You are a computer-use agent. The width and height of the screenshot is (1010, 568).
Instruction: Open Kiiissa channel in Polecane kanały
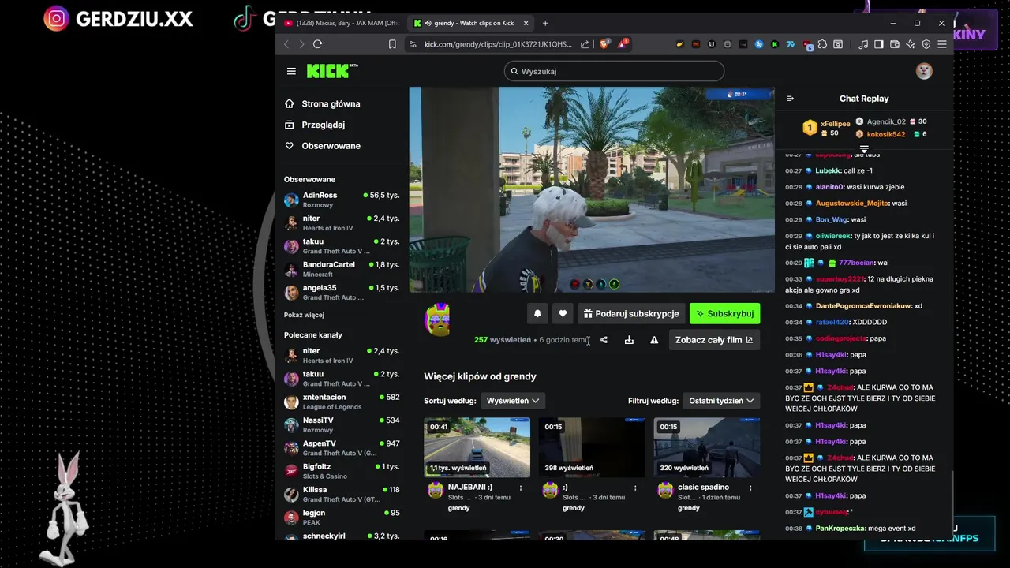tap(342, 494)
